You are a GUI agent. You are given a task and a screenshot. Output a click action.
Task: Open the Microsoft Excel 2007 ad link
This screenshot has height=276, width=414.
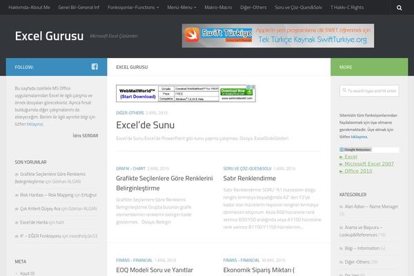[369, 164]
